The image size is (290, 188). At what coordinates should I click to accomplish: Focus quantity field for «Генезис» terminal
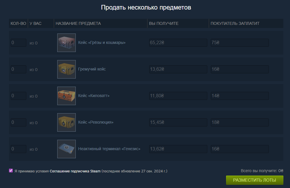pos(19,149)
